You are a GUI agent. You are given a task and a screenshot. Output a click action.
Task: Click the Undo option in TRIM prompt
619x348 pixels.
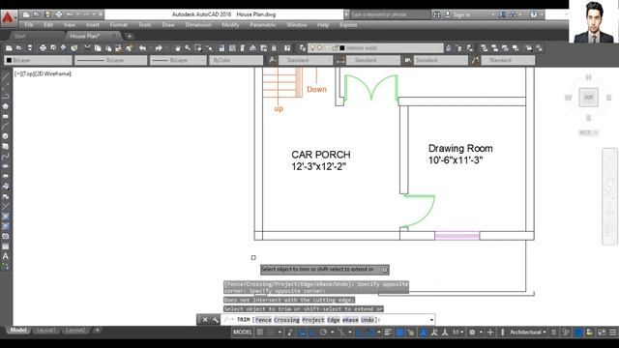368,320
